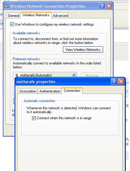130x171 pixels.
Task: Click View Wireless Networks button
Action: [83, 49]
